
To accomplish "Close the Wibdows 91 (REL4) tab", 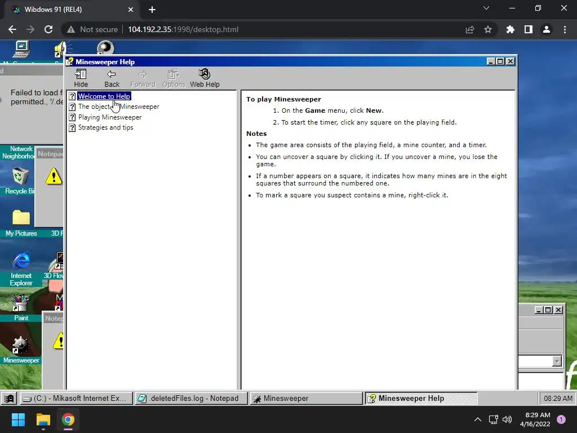I will 131,10.
